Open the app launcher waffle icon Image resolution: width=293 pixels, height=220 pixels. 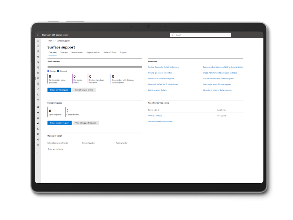coord(38,35)
